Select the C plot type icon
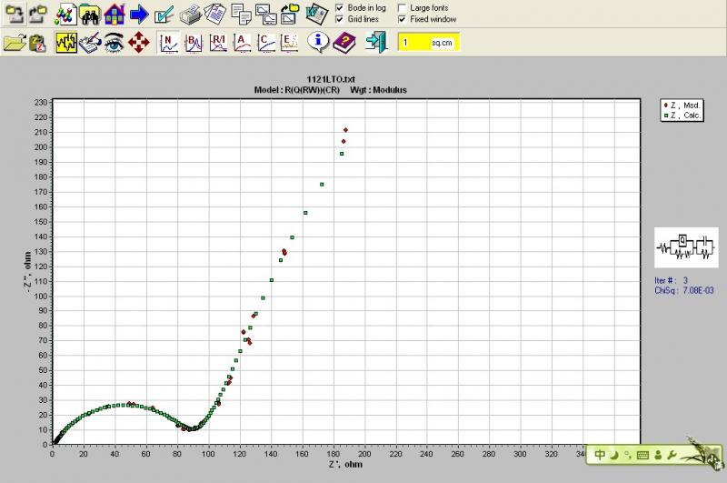Viewport: 727px width, 483px height. 265,42
